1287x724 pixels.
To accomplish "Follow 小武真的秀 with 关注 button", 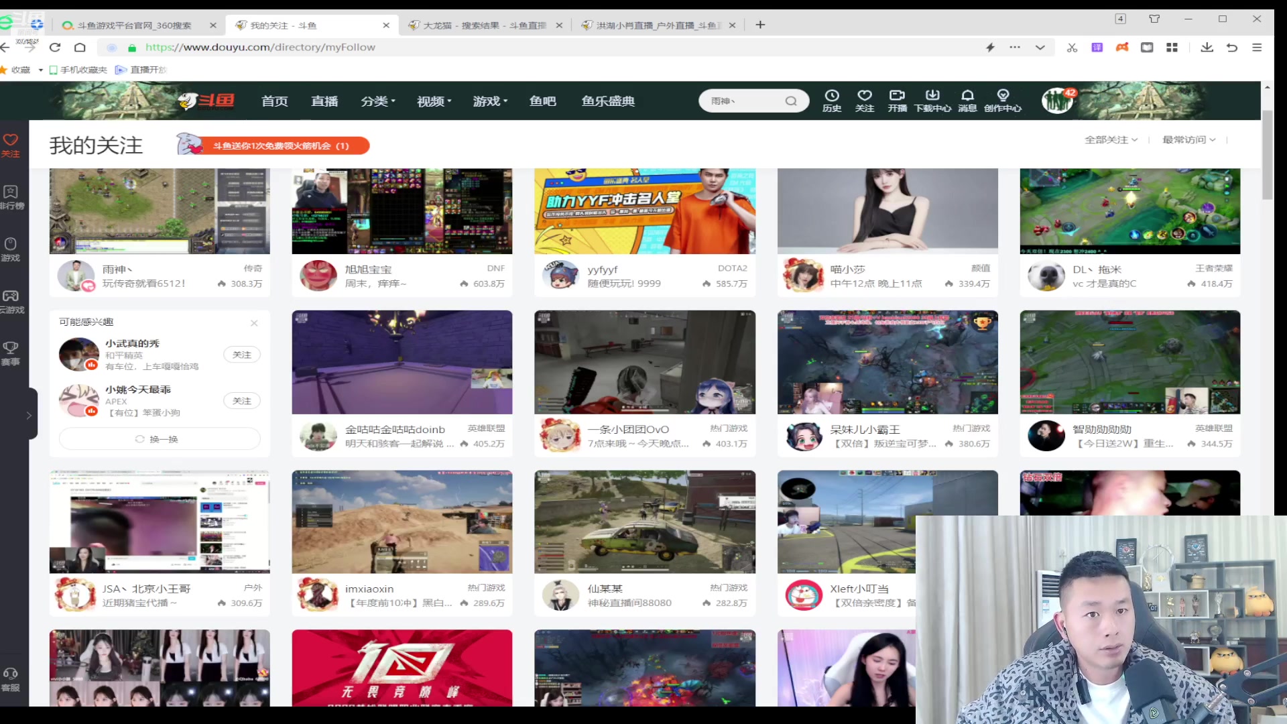I will pyautogui.click(x=242, y=355).
